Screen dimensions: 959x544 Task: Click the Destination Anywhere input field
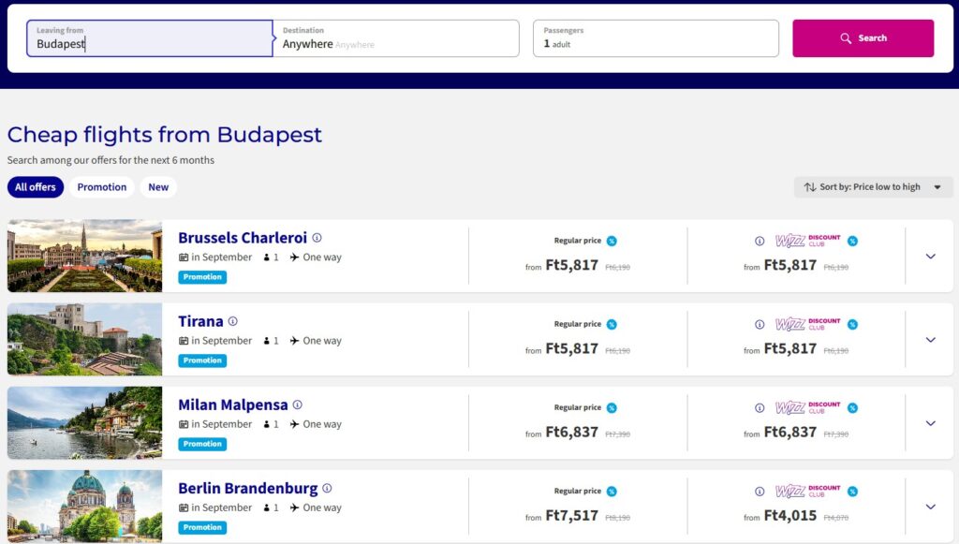396,37
